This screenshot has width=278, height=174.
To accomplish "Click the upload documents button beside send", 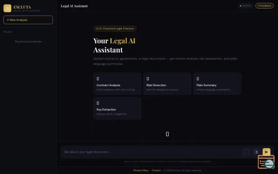I will point(256,152).
